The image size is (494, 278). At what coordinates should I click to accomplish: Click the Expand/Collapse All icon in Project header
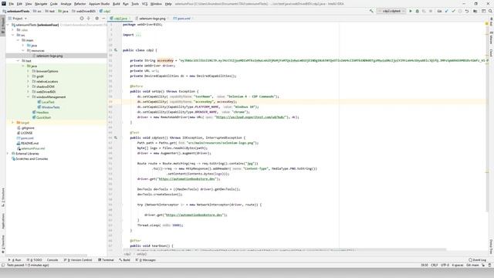pos(89,19)
